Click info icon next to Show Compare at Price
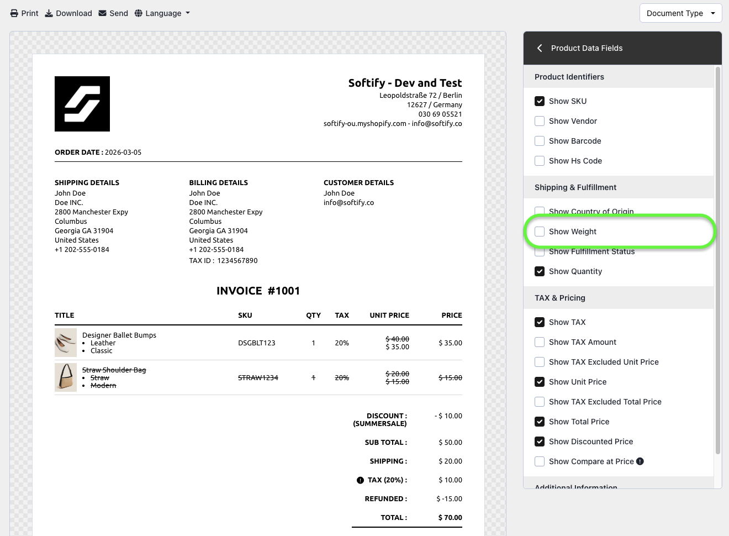 [640, 461]
